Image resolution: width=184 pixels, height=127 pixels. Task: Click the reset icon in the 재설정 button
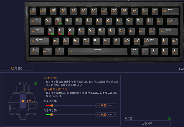click(13, 68)
